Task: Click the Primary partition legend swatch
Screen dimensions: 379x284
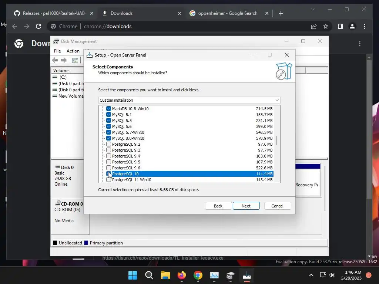Action: [x=86, y=243]
